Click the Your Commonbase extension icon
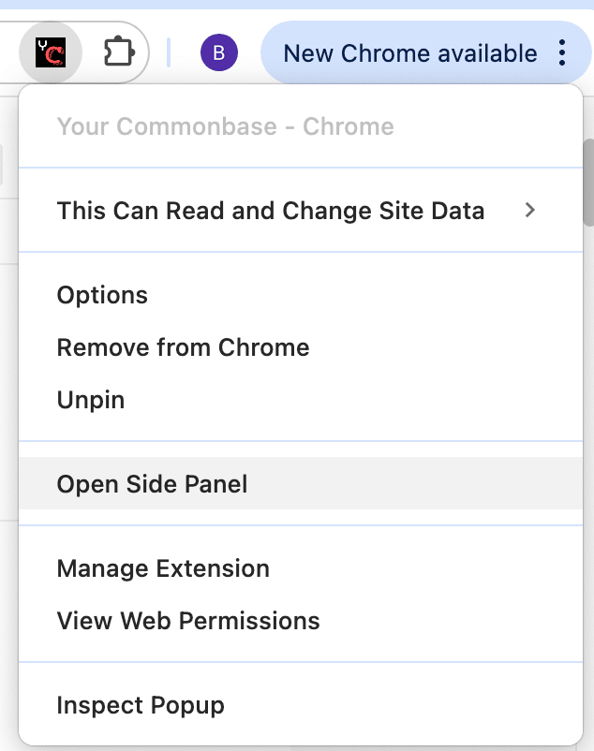The width and height of the screenshot is (594, 751). tap(50, 52)
